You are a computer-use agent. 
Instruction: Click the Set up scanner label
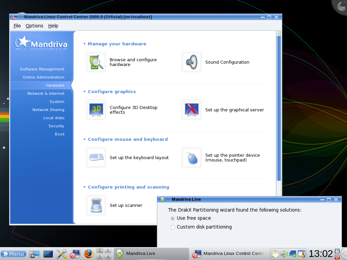[x=126, y=205]
